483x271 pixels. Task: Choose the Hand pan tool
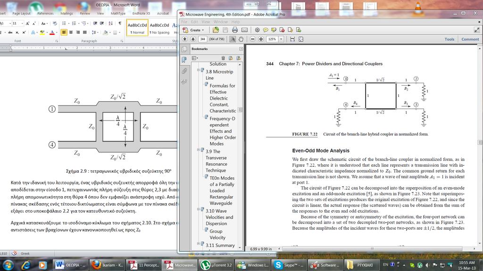[x=241, y=39]
